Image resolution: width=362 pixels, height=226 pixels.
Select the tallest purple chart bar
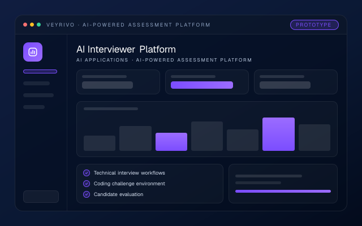[x=278, y=134]
